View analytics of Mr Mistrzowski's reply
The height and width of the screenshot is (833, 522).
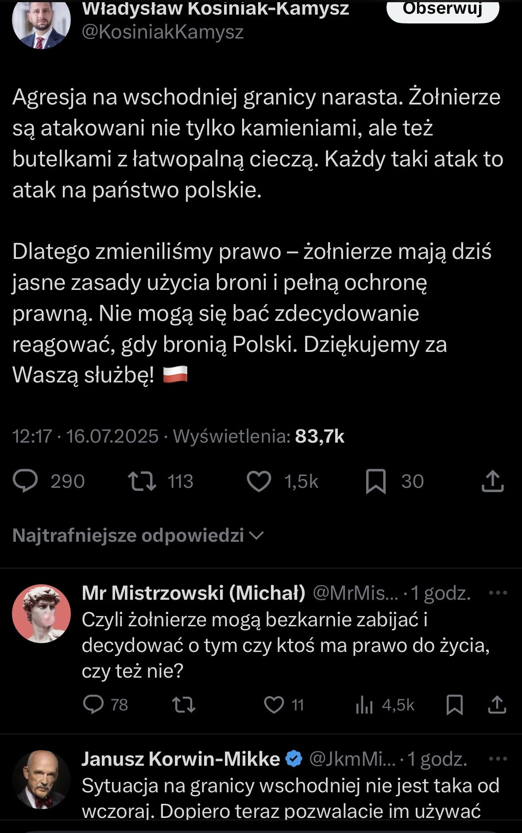pyautogui.click(x=364, y=705)
